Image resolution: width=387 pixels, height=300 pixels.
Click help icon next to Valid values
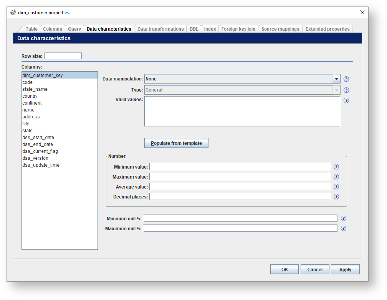pos(346,100)
